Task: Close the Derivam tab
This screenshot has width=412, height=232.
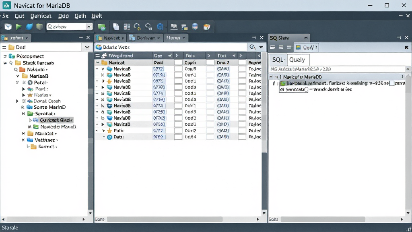Action: click(x=159, y=38)
